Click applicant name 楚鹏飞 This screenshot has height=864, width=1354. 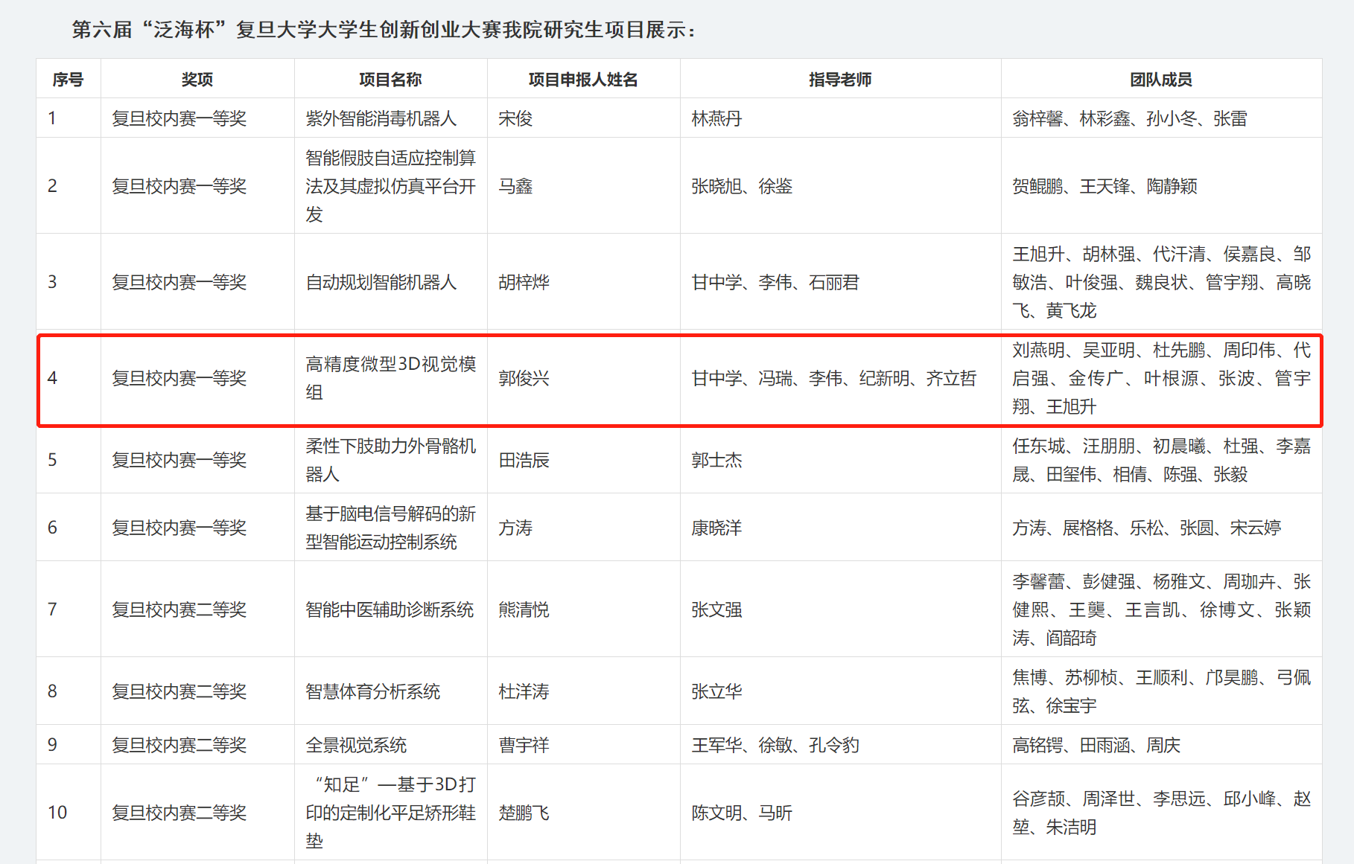pyautogui.click(x=524, y=813)
